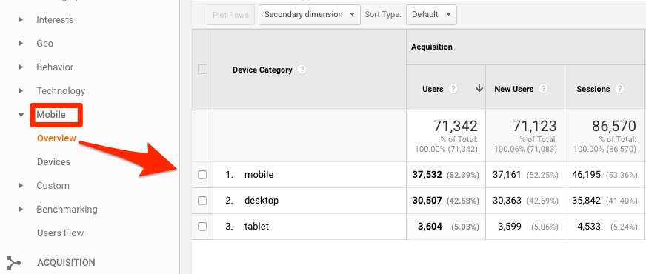646x274 pixels.
Task: Click the Sort Type label
Action: point(383,14)
